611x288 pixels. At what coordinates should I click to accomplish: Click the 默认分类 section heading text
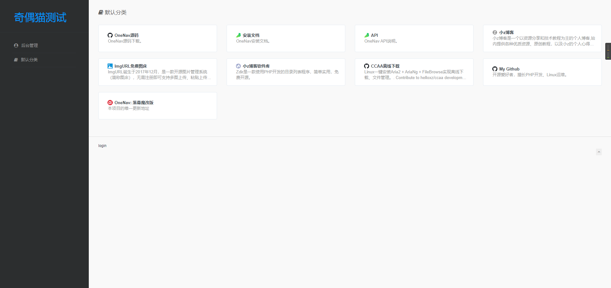[x=116, y=12]
